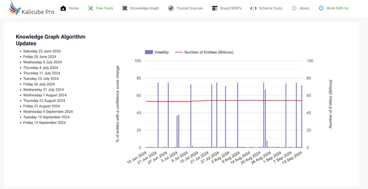368x189 pixels.
Task: Click the Work With Us circle icon
Action: click(321, 8)
